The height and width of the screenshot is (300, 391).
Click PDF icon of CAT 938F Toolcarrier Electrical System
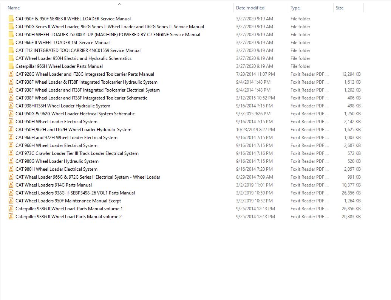pos(11,90)
